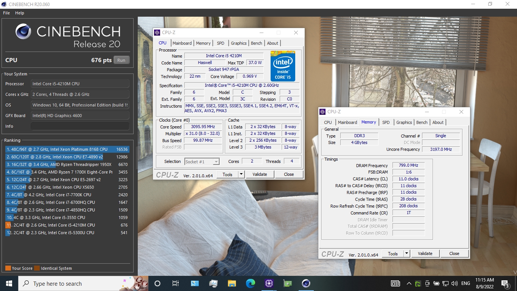517x291 pixels.
Task: Open Meet Now from the system tray
Action: tap(427, 283)
